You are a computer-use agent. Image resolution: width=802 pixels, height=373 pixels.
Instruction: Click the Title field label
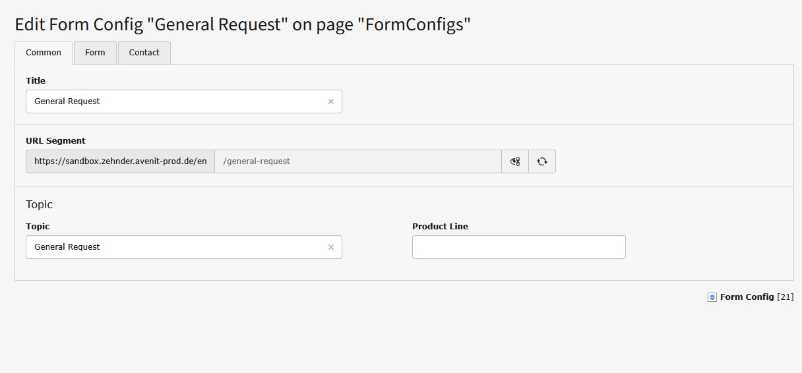coord(36,81)
